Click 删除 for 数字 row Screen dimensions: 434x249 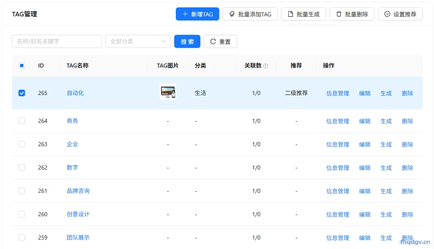coord(407,168)
